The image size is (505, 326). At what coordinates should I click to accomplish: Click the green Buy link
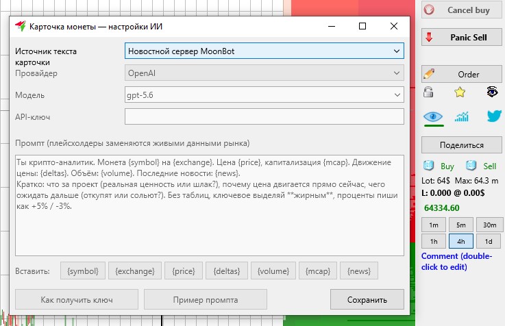[447, 166]
